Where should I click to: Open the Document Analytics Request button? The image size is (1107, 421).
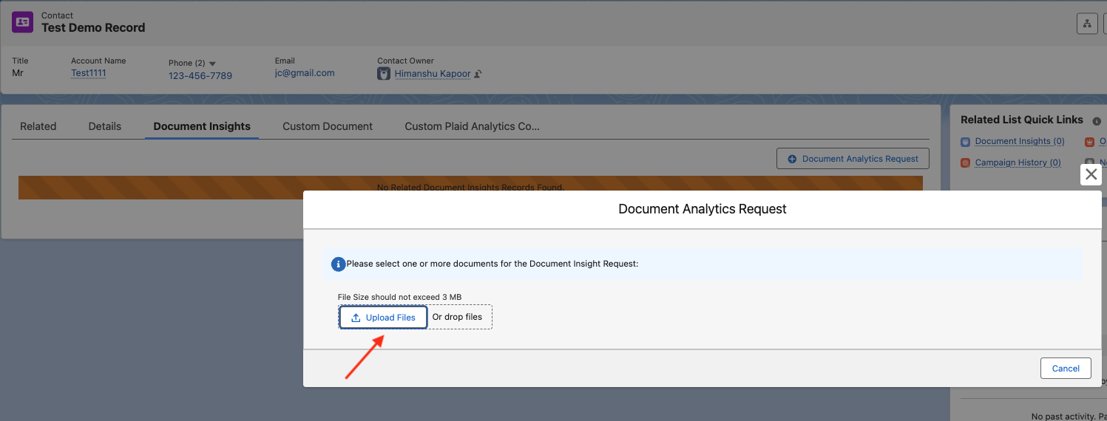tap(853, 159)
